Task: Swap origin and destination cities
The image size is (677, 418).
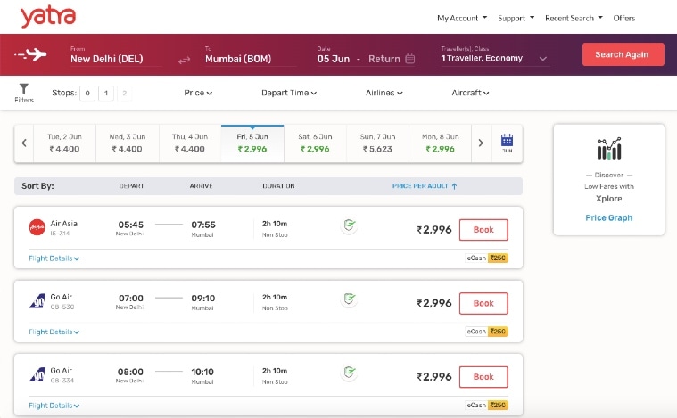Action: [185, 60]
